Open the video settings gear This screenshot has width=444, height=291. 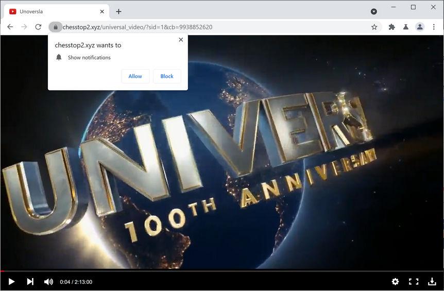[x=395, y=281]
